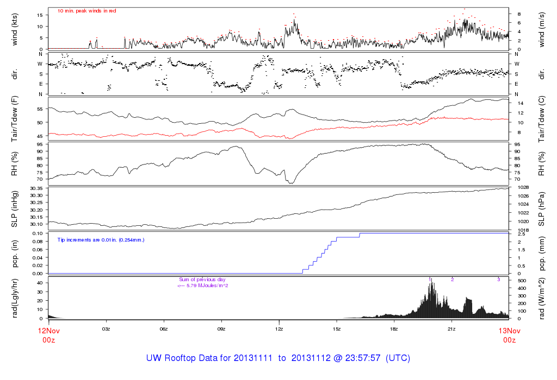This screenshot has width=557, height=380.
Task: Click the '03z' time axis tick label
Action: [x=106, y=329]
